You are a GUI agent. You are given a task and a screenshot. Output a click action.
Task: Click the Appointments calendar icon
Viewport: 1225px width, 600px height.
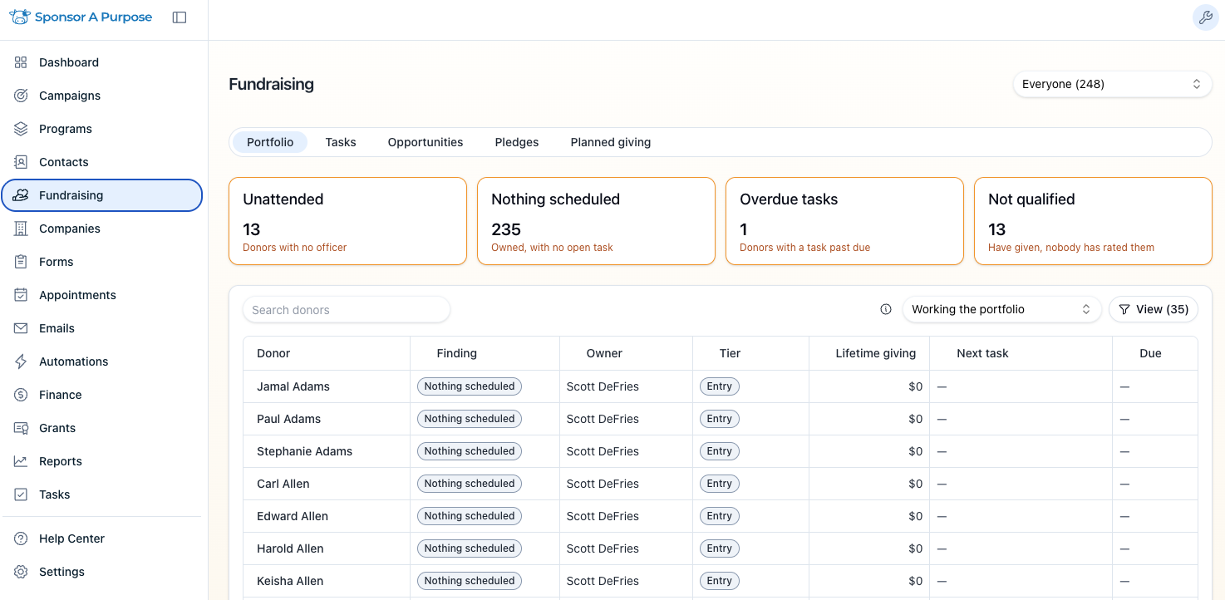[x=21, y=295]
